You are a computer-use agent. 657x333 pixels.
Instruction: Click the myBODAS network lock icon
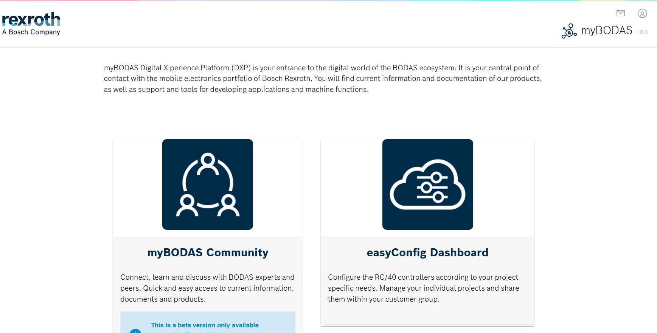click(x=569, y=31)
